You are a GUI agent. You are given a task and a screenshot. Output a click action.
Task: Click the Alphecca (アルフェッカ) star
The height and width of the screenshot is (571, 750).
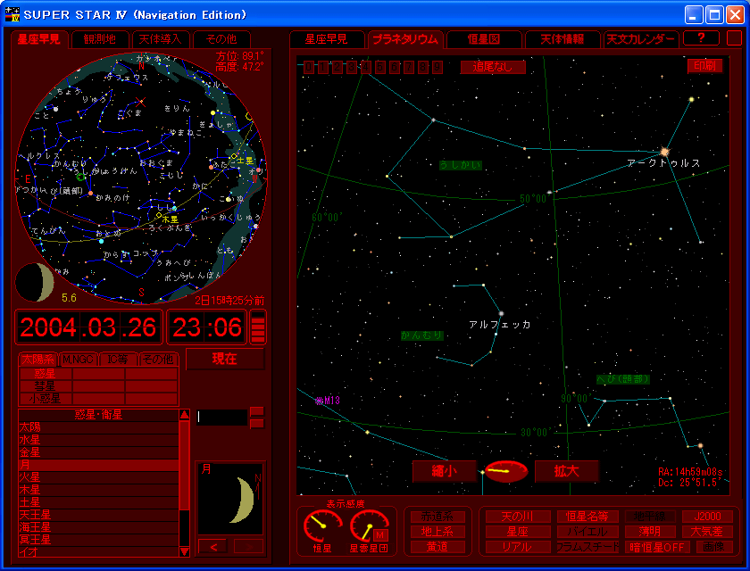tap(501, 313)
